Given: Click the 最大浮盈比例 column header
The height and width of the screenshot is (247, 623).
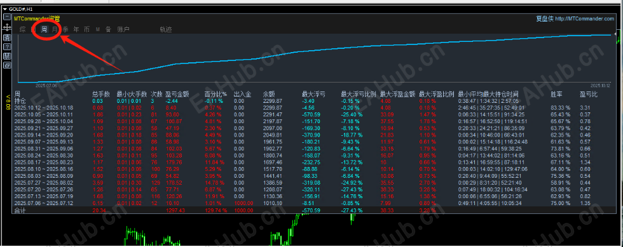Looking at the screenshot, I should tap(437, 95).
